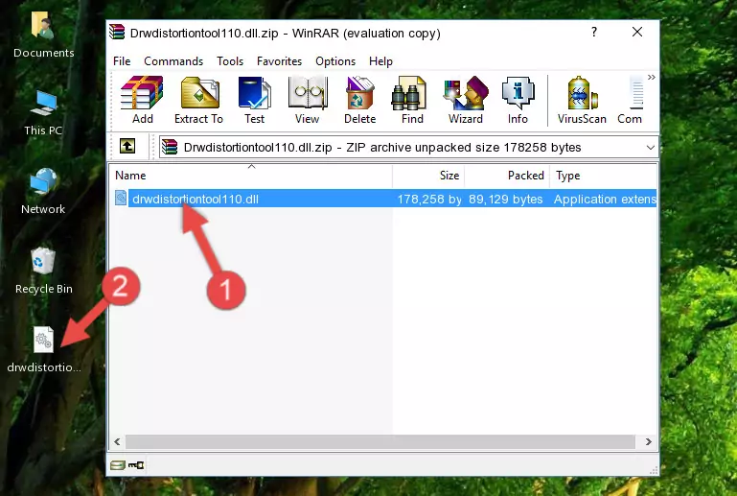Click the horizontal scrollbar left arrow
Viewport: 737px width, 496px height.
[117, 441]
